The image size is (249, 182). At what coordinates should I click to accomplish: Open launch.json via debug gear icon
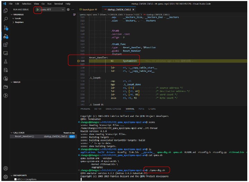click(x=68, y=9)
